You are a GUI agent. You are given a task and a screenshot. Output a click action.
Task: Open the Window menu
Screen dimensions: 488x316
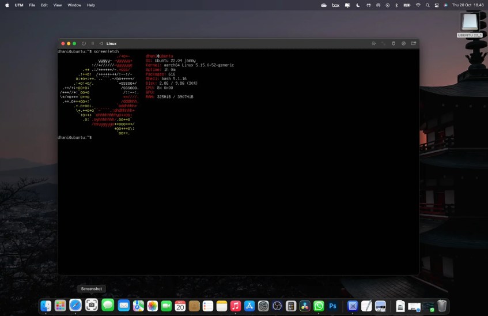pyautogui.click(x=74, y=5)
